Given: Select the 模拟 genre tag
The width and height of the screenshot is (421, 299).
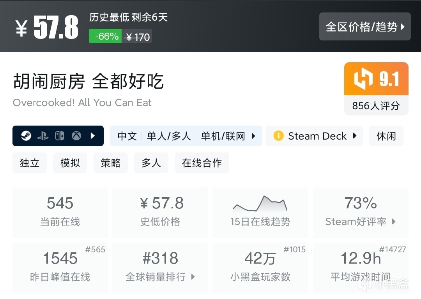Looking at the screenshot, I should tap(70, 163).
